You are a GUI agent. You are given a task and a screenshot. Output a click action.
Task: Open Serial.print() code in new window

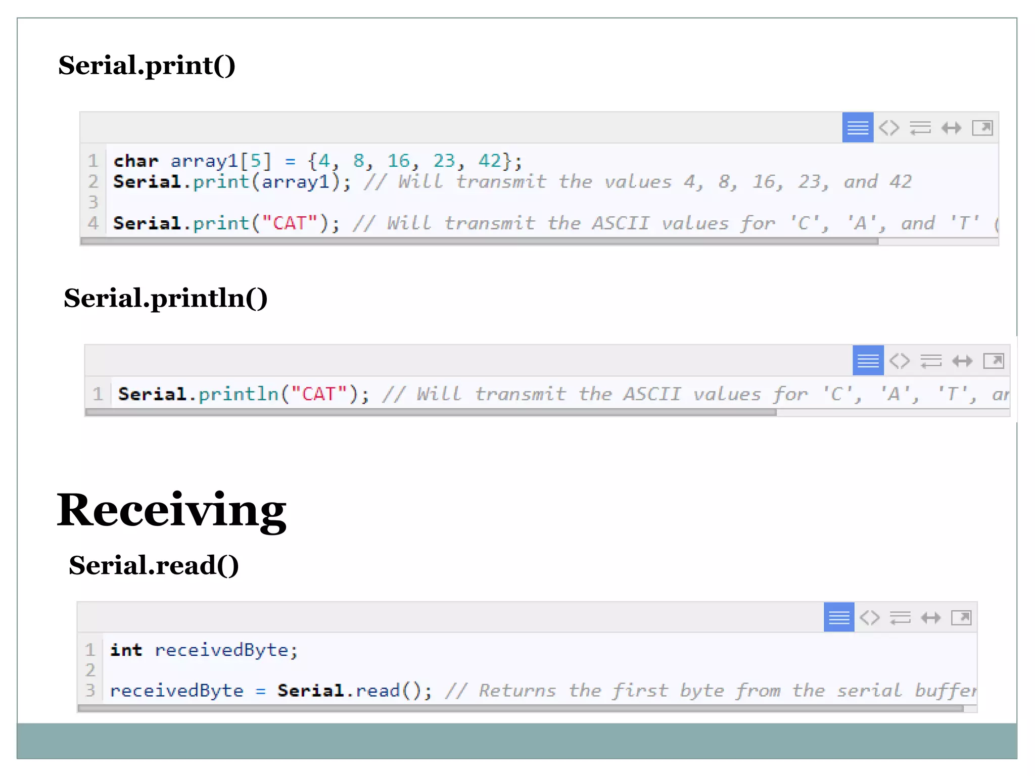(982, 128)
